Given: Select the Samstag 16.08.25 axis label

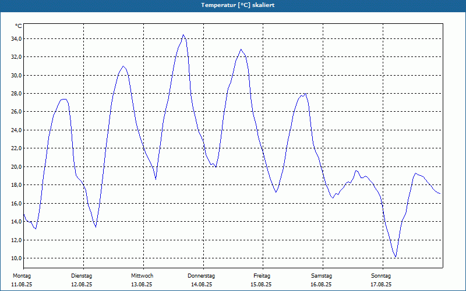Looking at the screenshot, I should point(322,280).
